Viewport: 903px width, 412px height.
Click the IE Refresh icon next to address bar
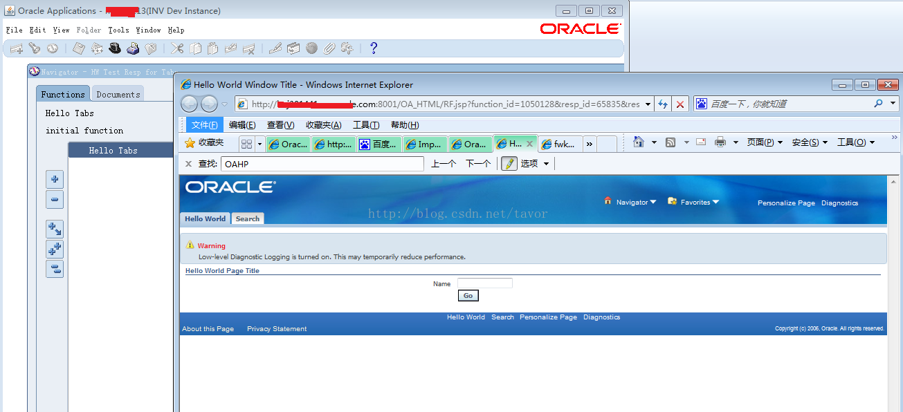coord(663,104)
